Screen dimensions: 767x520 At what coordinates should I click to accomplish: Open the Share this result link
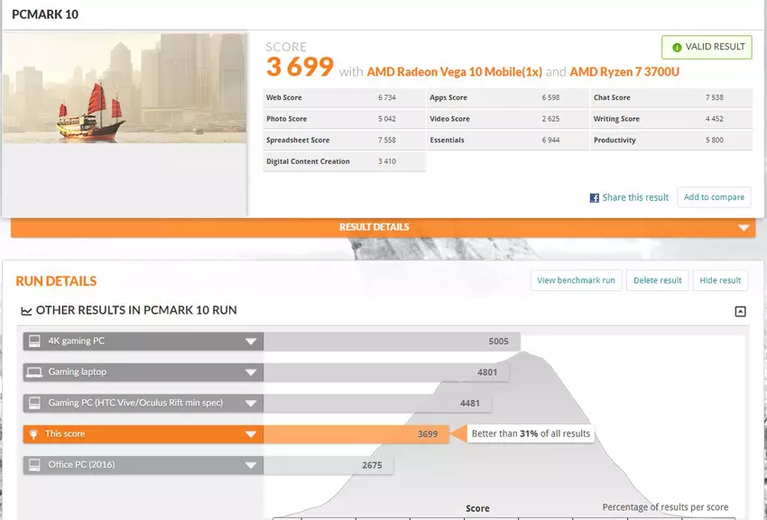click(635, 197)
